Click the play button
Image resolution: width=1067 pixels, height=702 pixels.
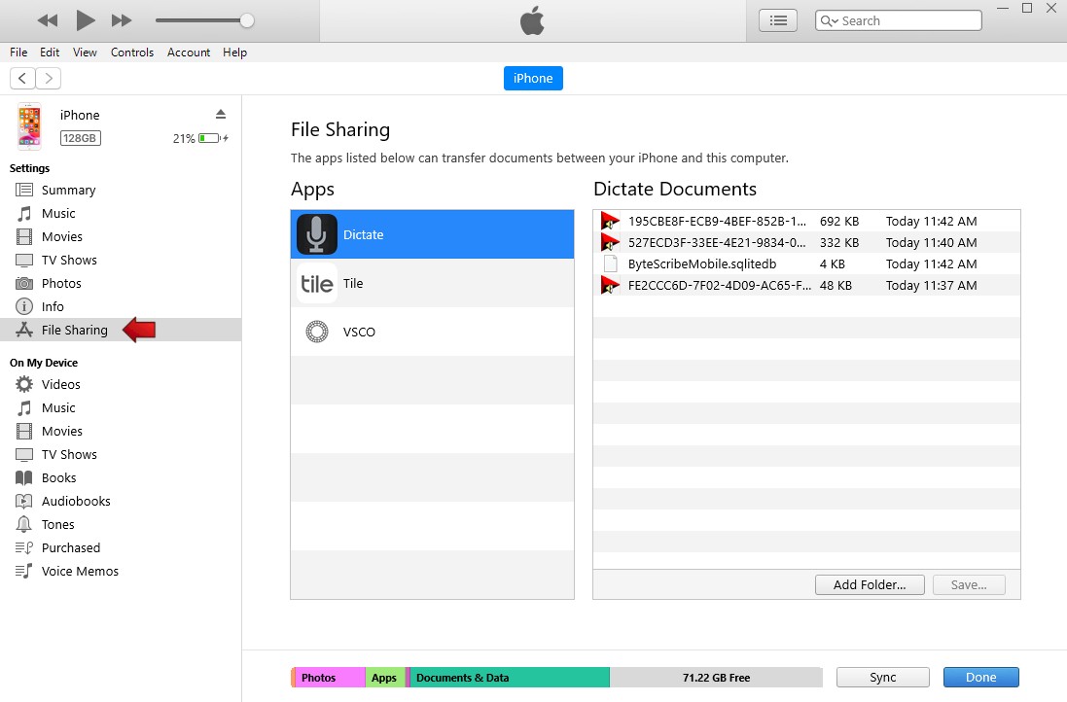click(85, 20)
